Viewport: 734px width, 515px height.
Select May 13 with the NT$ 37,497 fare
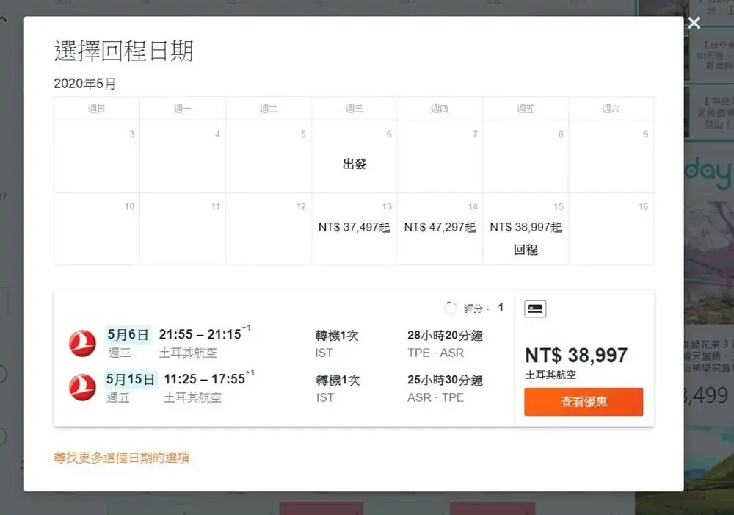(x=355, y=228)
